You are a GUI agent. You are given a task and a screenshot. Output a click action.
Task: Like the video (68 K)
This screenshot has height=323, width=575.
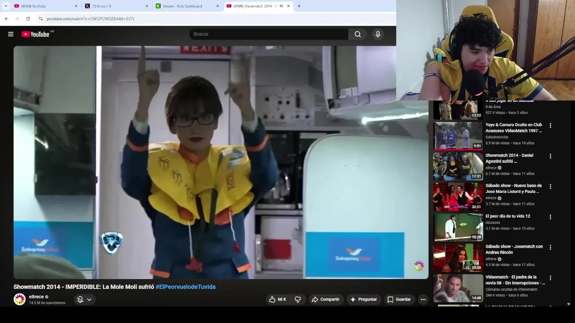tap(278, 299)
